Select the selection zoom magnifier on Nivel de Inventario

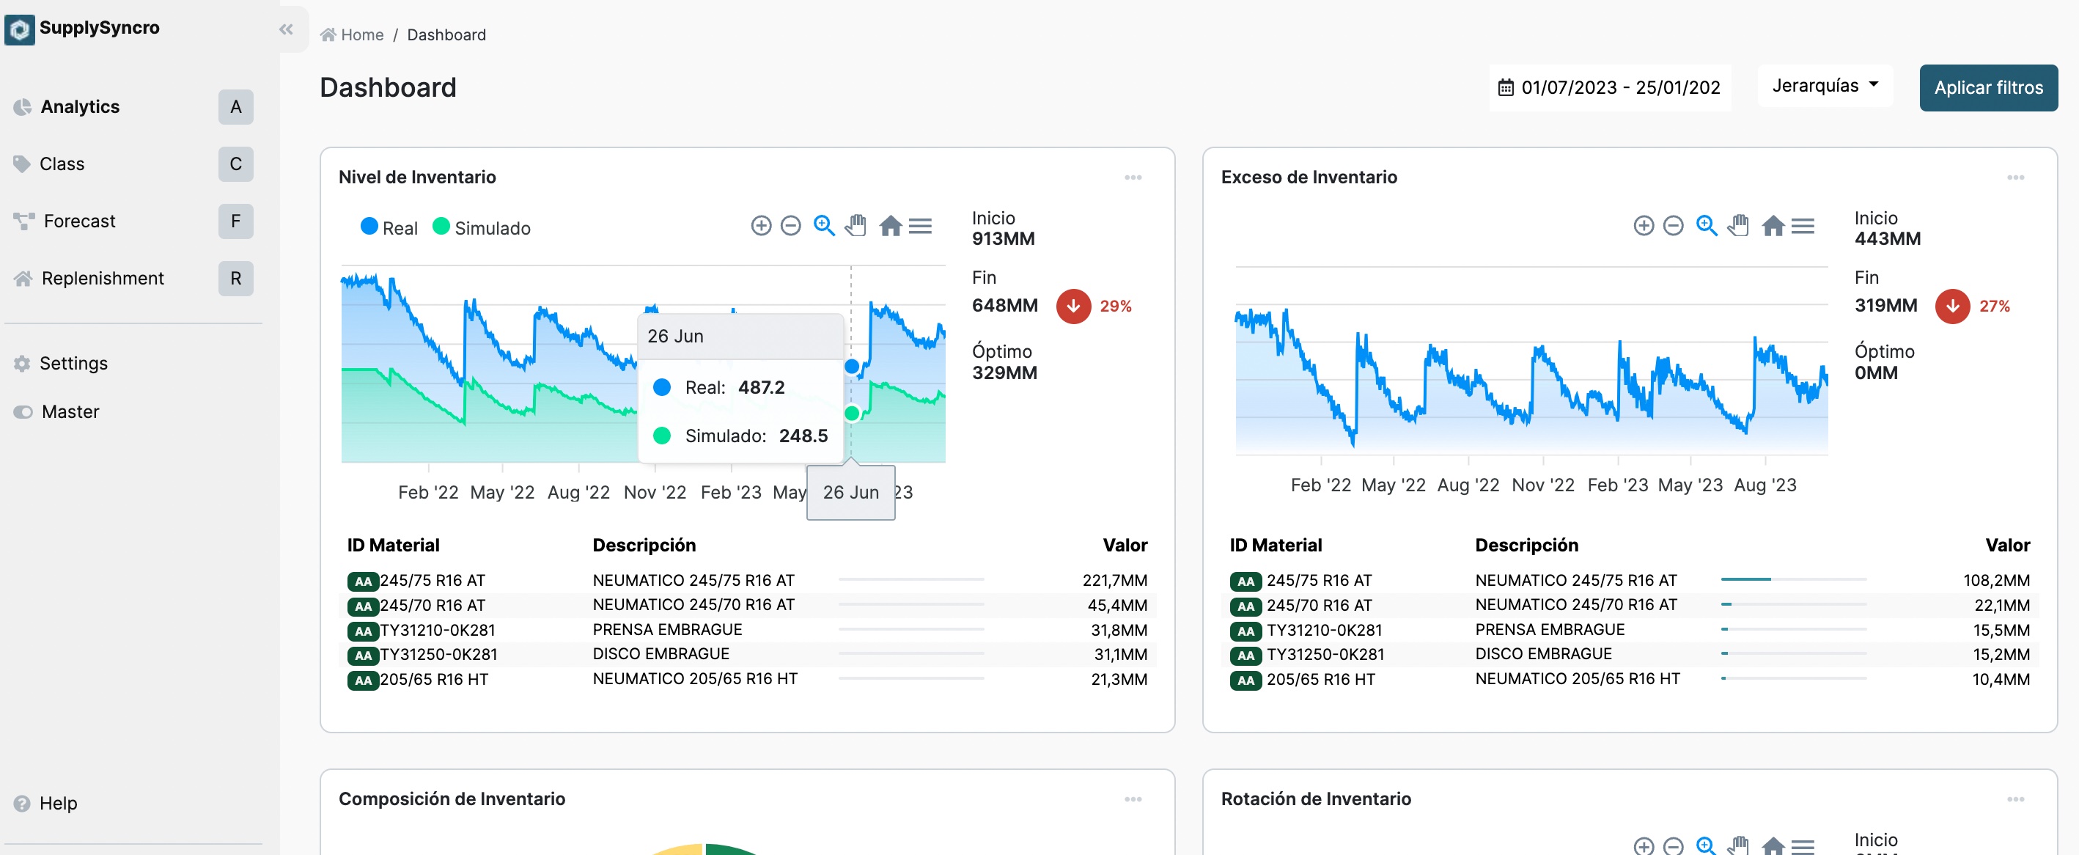coord(823,226)
